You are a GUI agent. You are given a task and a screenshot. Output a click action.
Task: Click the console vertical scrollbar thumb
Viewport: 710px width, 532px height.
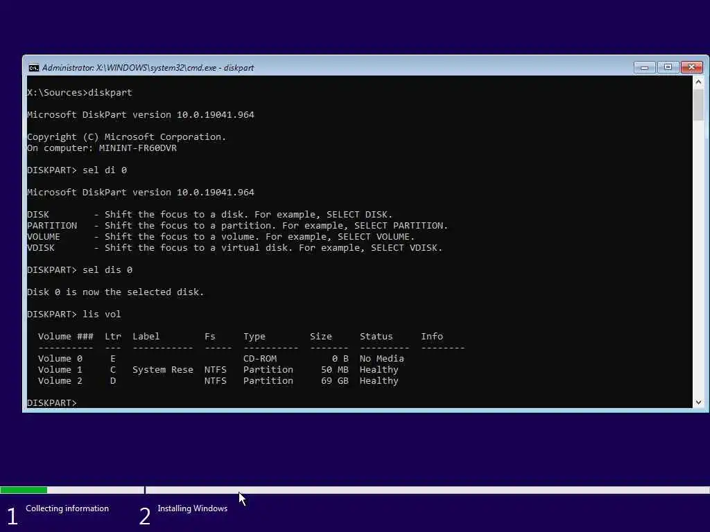(698, 105)
